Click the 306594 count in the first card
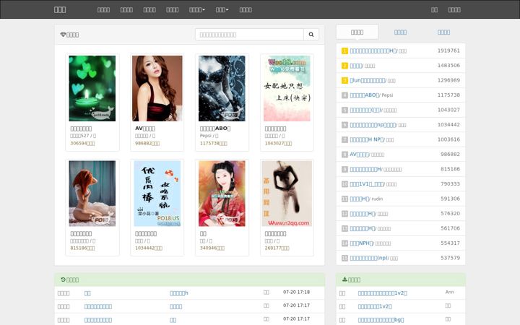Screen dimensions: 520x325 (82, 143)
